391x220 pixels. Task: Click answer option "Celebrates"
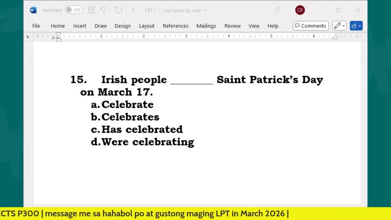click(130, 117)
